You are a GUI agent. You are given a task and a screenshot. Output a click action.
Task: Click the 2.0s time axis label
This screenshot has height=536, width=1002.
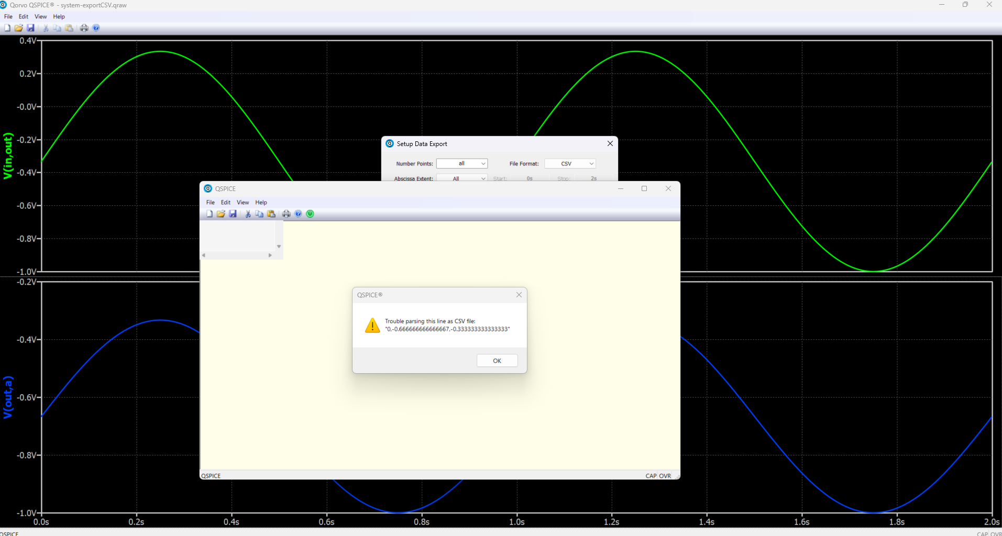pos(992,522)
